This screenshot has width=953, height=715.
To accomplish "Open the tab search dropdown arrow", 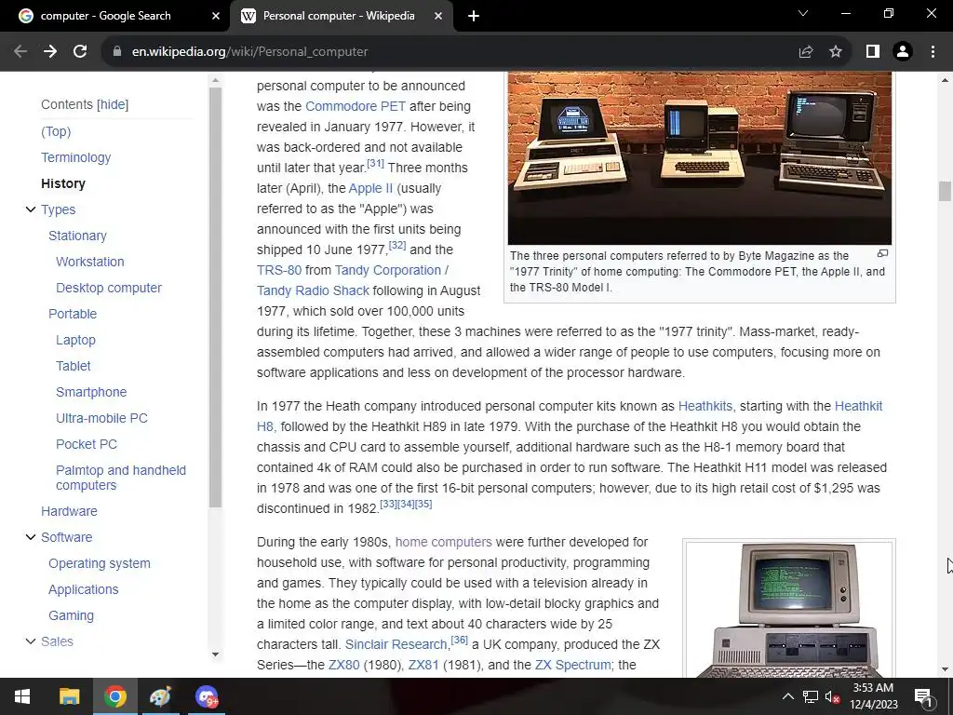I will point(803,13).
